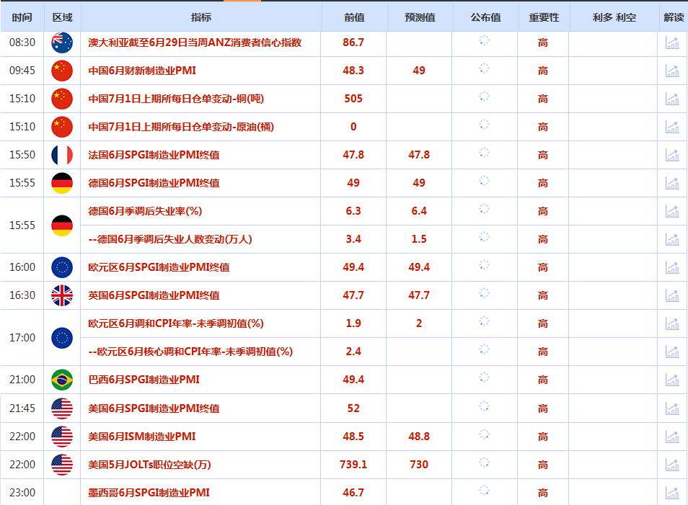
Task: Click the UK flag icon at 16:30
Action: 62,295
